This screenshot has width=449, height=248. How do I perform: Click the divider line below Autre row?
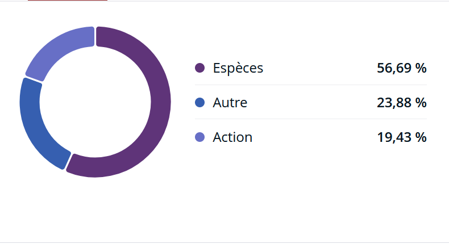(311, 119)
